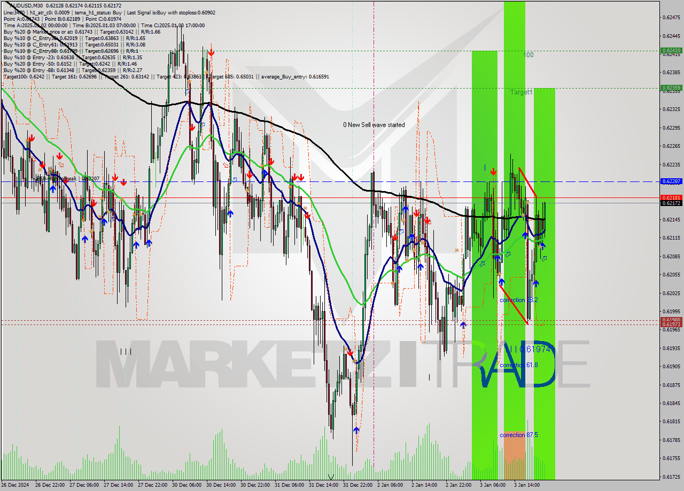Click the 0.61875 price axis label

pos(671,385)
